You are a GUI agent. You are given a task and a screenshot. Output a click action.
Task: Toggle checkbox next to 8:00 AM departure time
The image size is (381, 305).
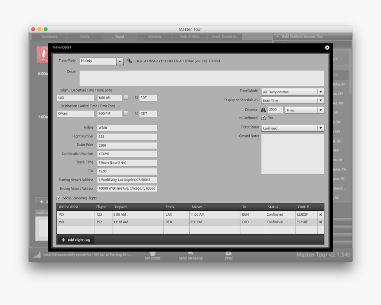(x=126, y=97)
